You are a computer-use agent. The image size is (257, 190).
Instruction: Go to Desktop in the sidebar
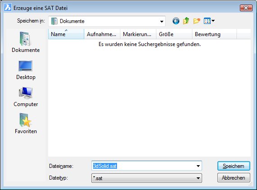point(26,70)
